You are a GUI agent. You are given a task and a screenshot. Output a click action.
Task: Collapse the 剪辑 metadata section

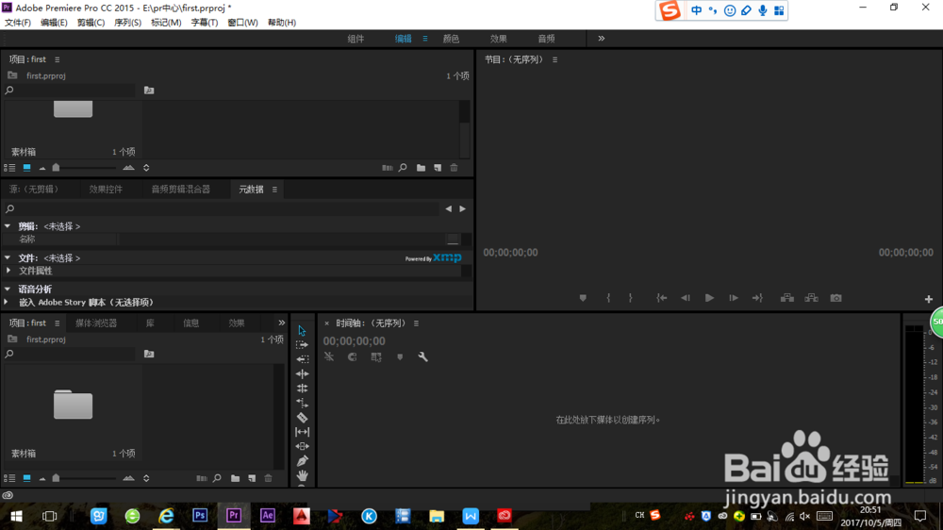(x=8, y=226)
